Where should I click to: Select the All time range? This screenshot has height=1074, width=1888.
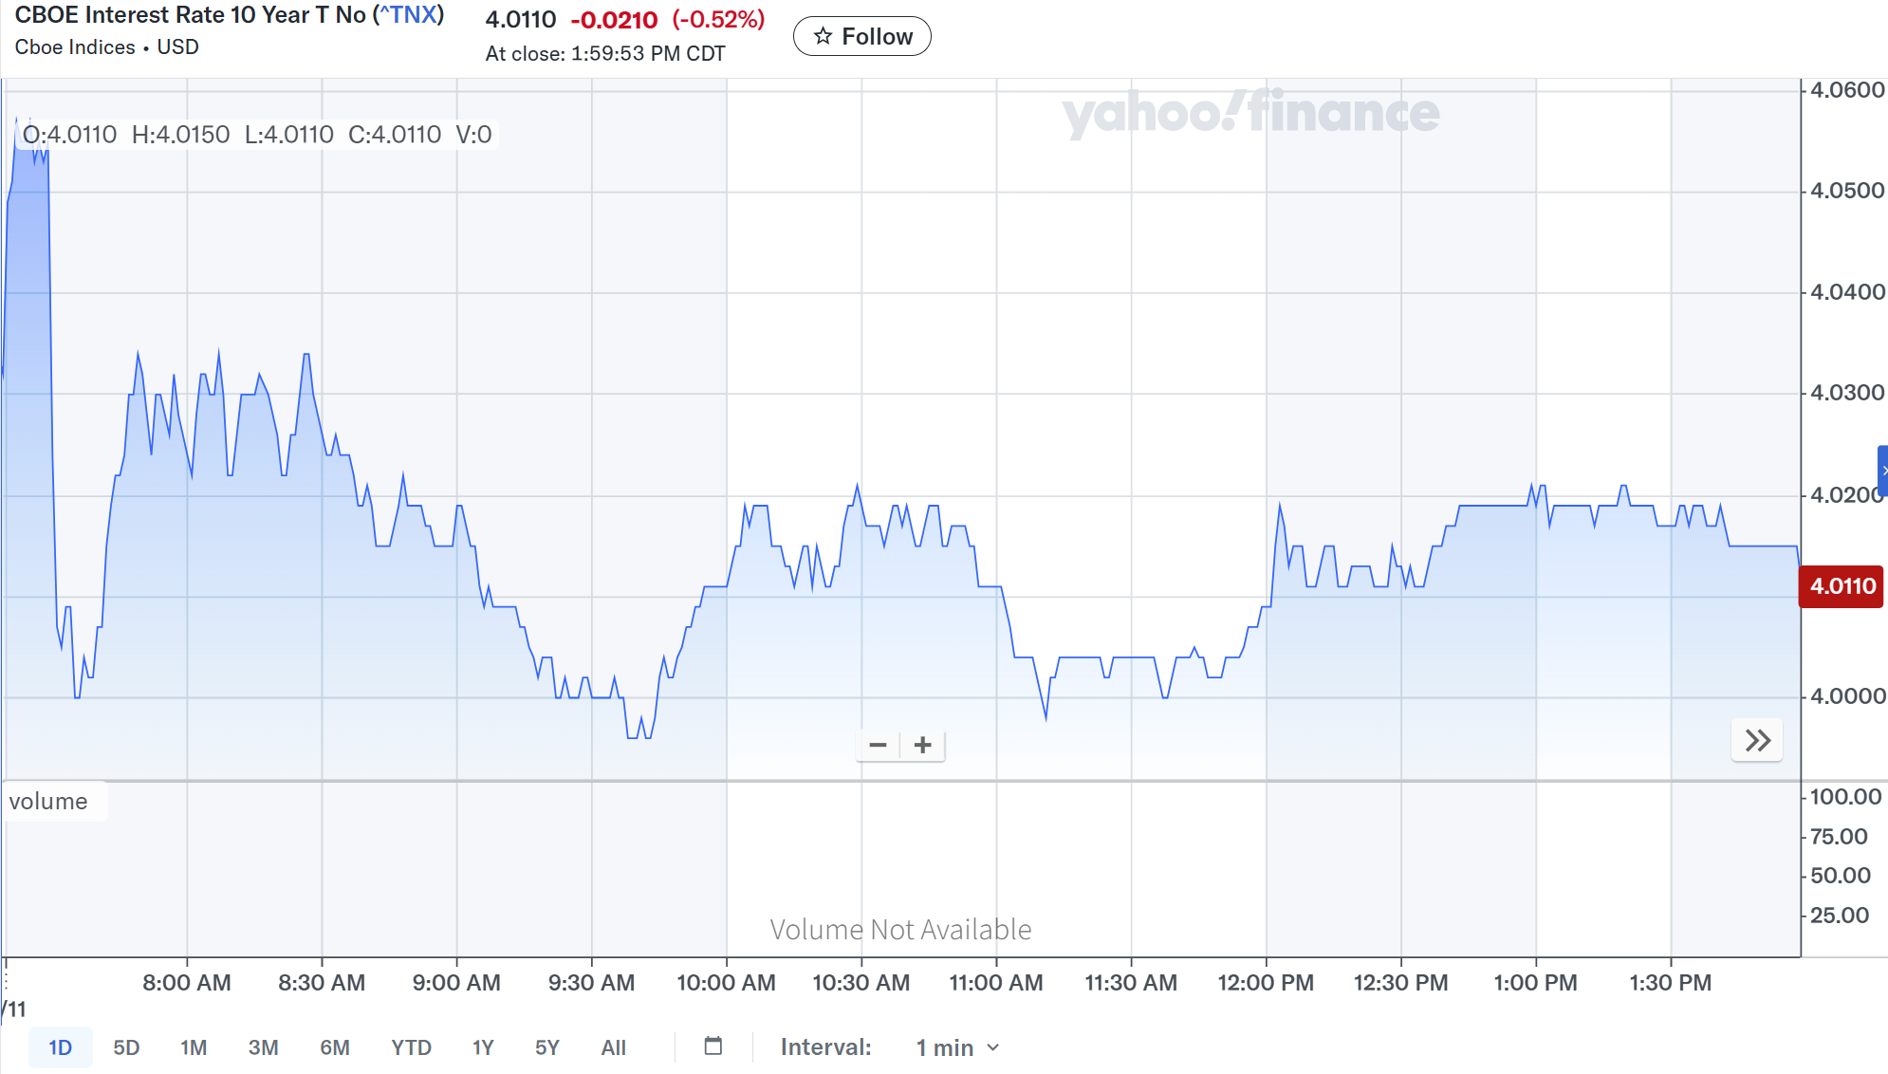(x=613, y=1047)
